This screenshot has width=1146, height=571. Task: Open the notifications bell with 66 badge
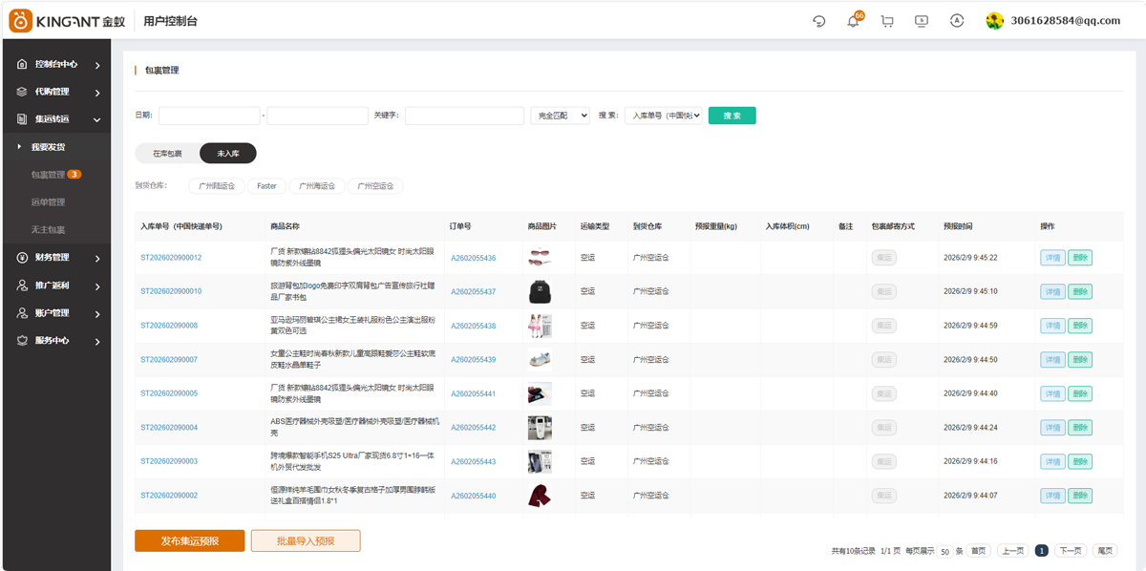(x=853, y=21)
